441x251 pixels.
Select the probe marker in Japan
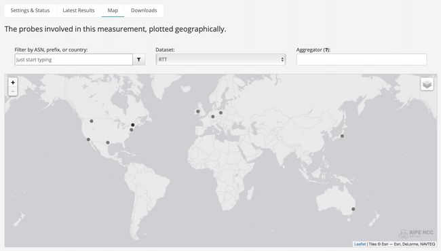(342, 136)
